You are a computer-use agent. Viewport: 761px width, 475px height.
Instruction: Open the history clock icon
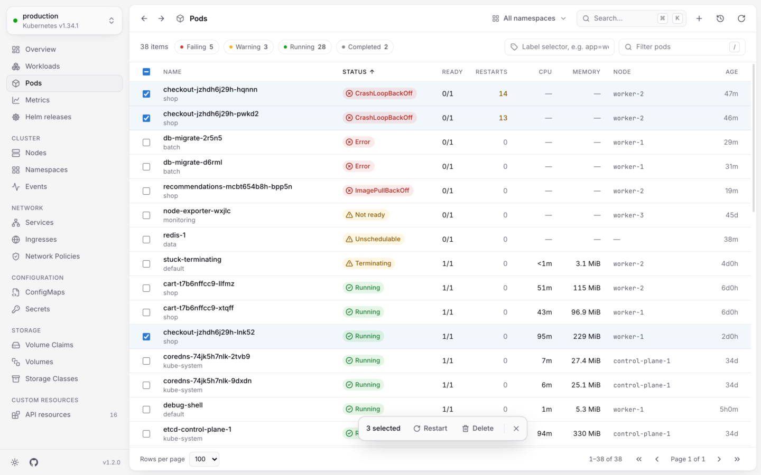pos(720,18)
